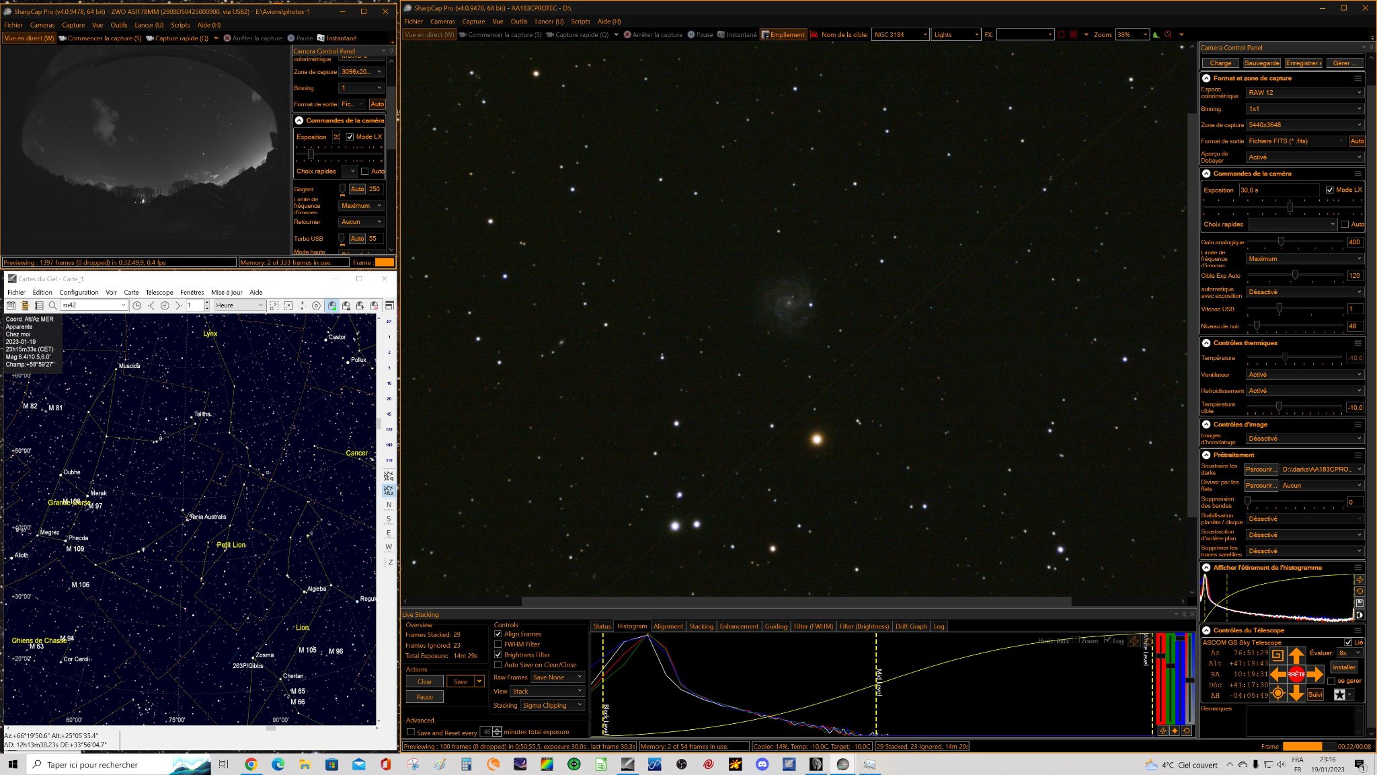This screenshot has width=1377, height=775.
Task: Open the Drift Graph tab
Action: click(x=911, y=626)
